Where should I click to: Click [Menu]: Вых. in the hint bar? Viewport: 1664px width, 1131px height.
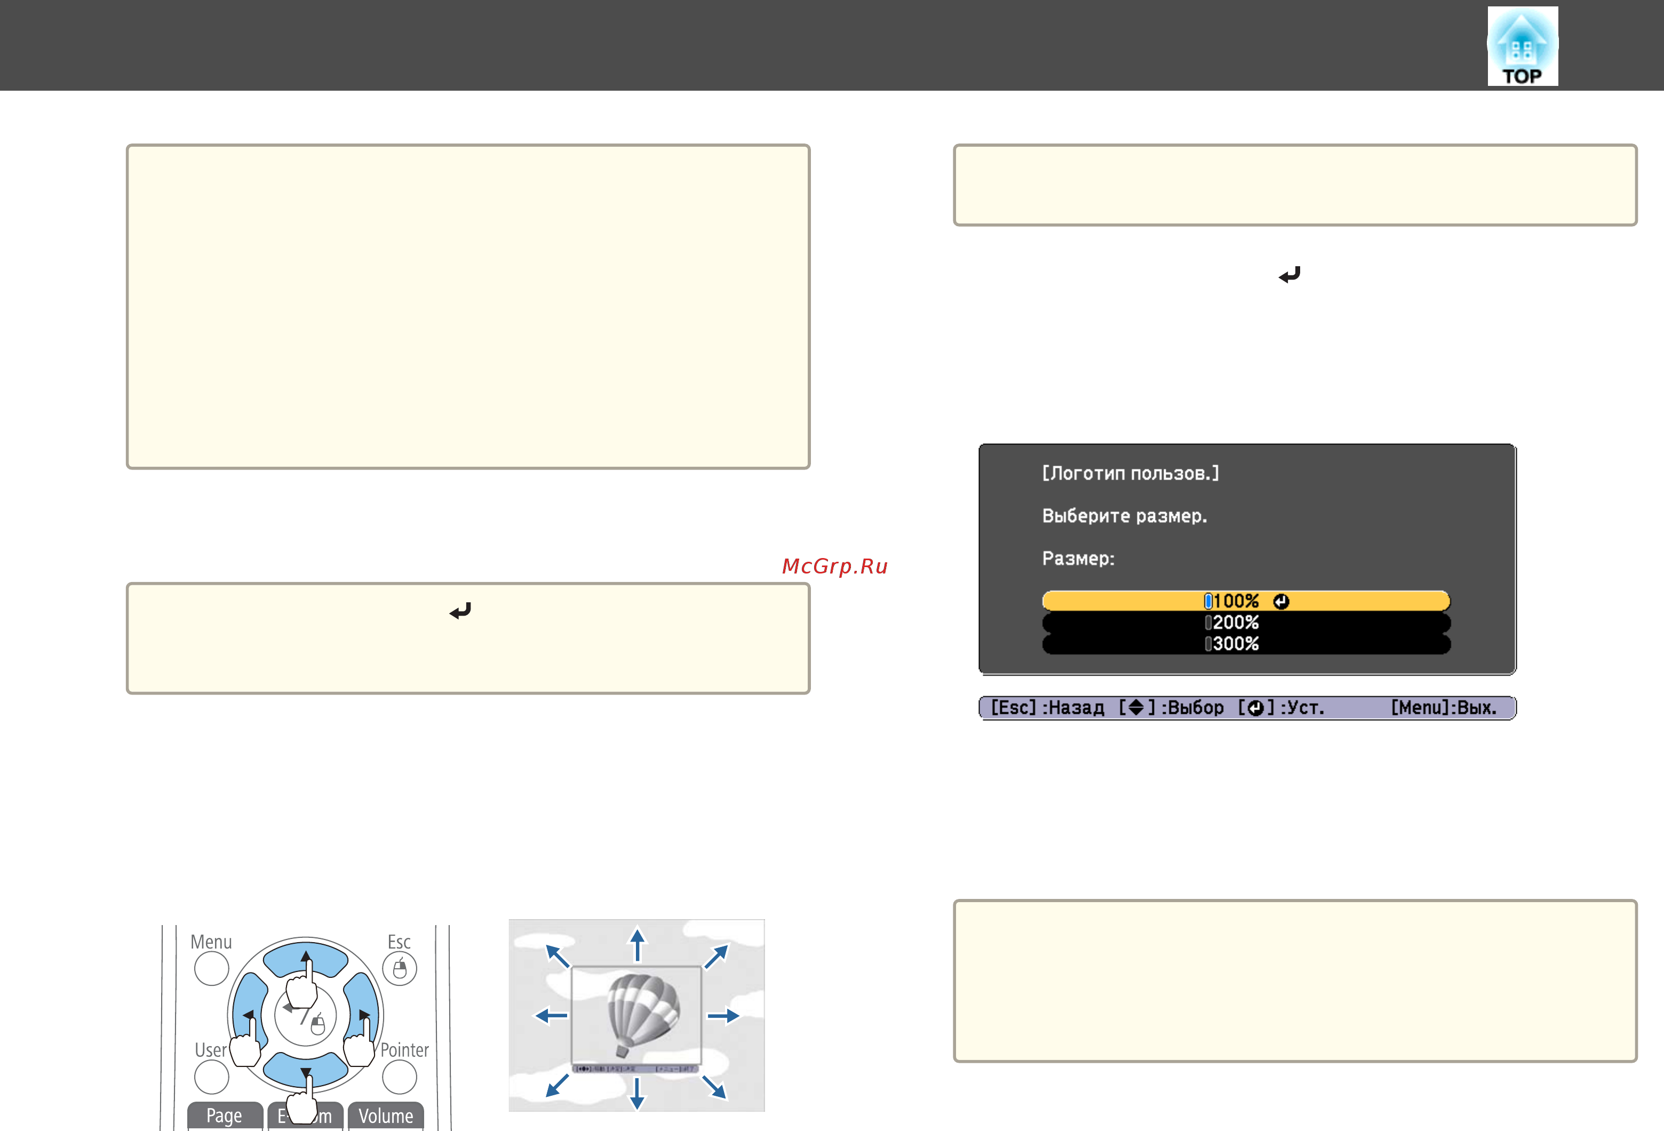click(x=1444, y=708)
